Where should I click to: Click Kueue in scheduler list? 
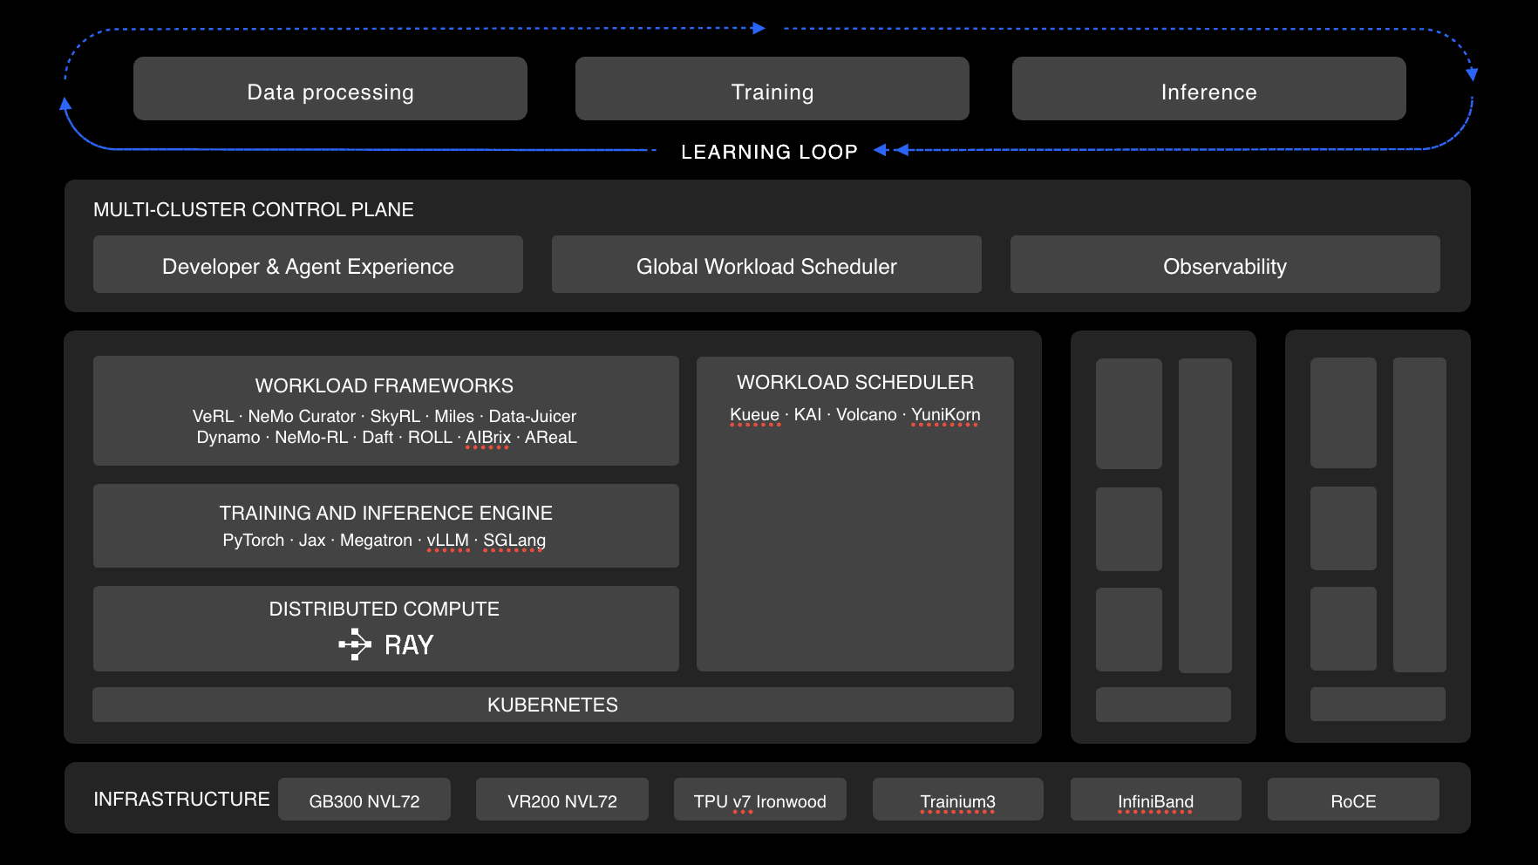pyautogui.click(x=755, y=415)
